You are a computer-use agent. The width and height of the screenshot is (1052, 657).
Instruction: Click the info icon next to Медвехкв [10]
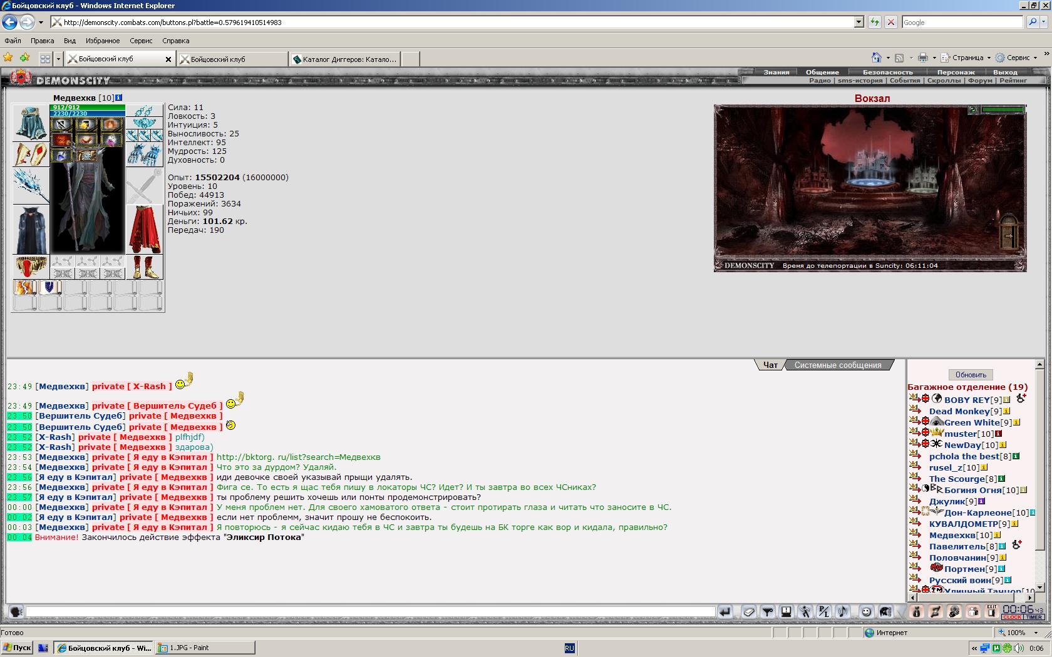pyautogui.click(x=119, y=98)
